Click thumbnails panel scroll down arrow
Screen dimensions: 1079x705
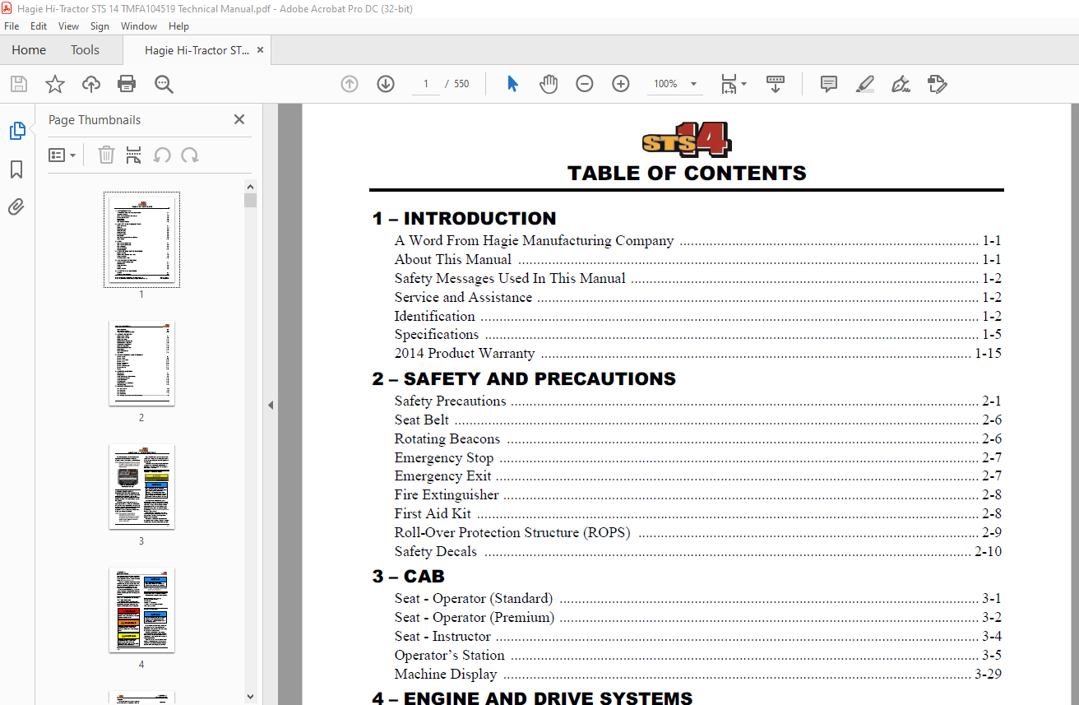click(250, 698)
